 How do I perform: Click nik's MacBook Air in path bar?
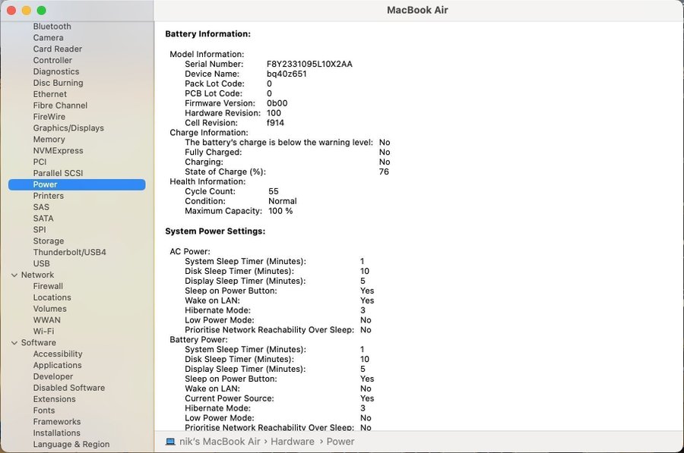tap(220, 442)
